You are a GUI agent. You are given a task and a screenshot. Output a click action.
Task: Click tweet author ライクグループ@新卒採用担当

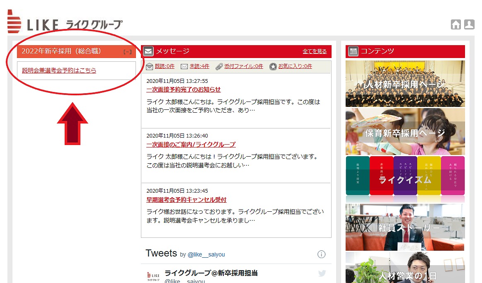[211, 273]
